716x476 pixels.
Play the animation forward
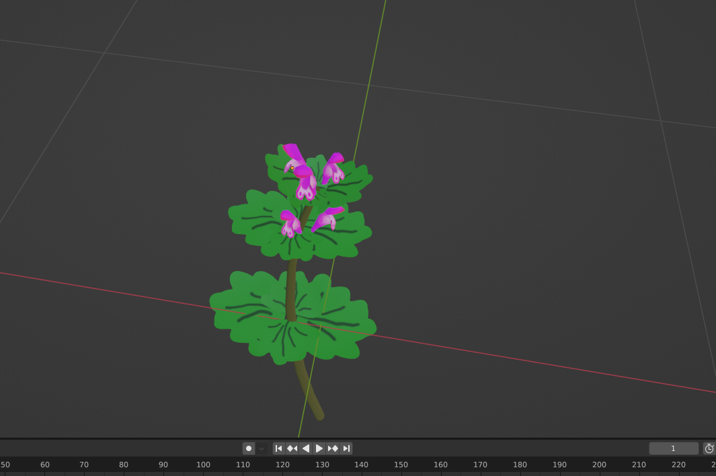pos(319,448)
